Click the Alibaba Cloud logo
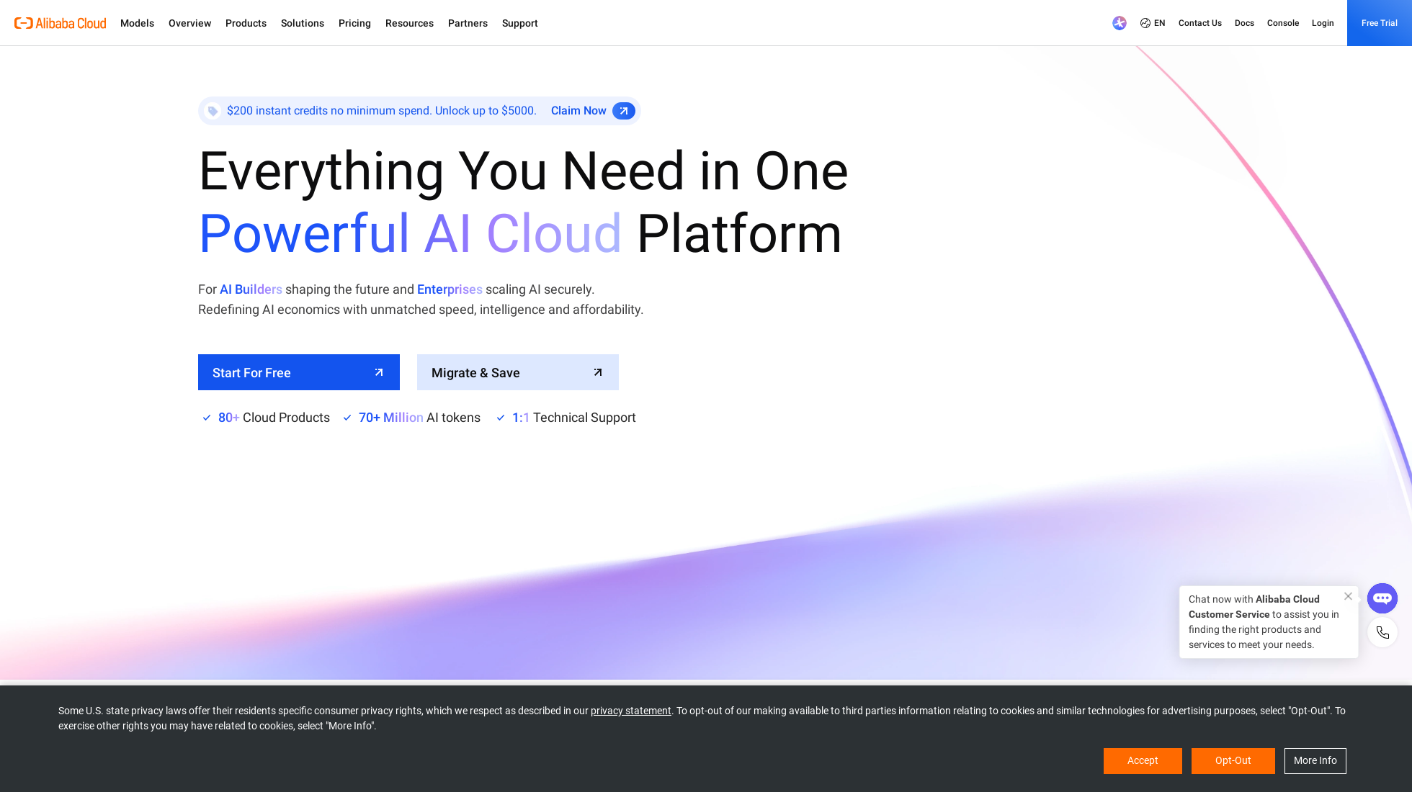Viewport: 1412px width, 792px height. (61, 23)
